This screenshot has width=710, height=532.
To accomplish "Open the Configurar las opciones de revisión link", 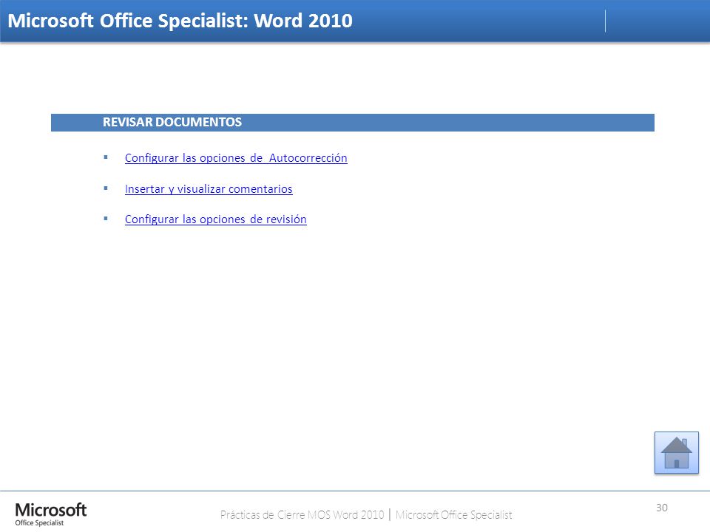I will tap(215, 219).
